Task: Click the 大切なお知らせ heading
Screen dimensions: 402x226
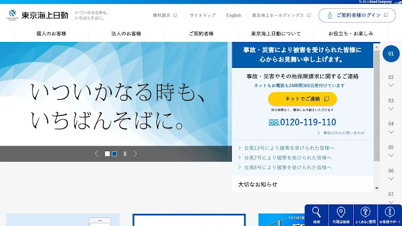Action: pyautogui.click(x=258, y=185)
